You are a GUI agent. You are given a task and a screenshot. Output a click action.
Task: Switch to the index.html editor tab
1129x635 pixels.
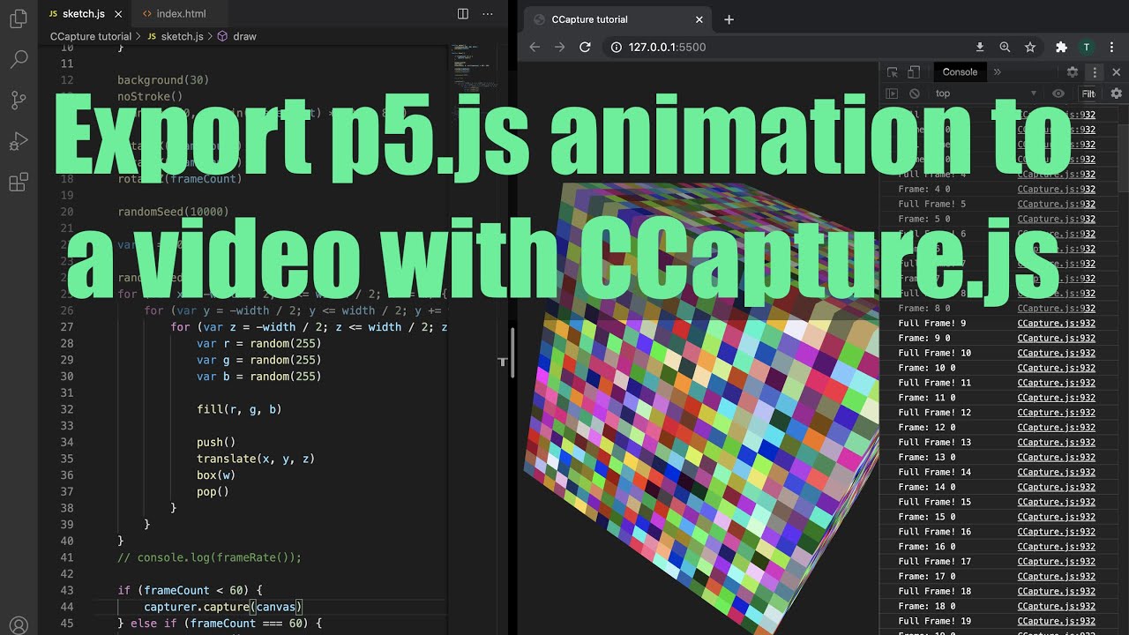pos(181,14)
